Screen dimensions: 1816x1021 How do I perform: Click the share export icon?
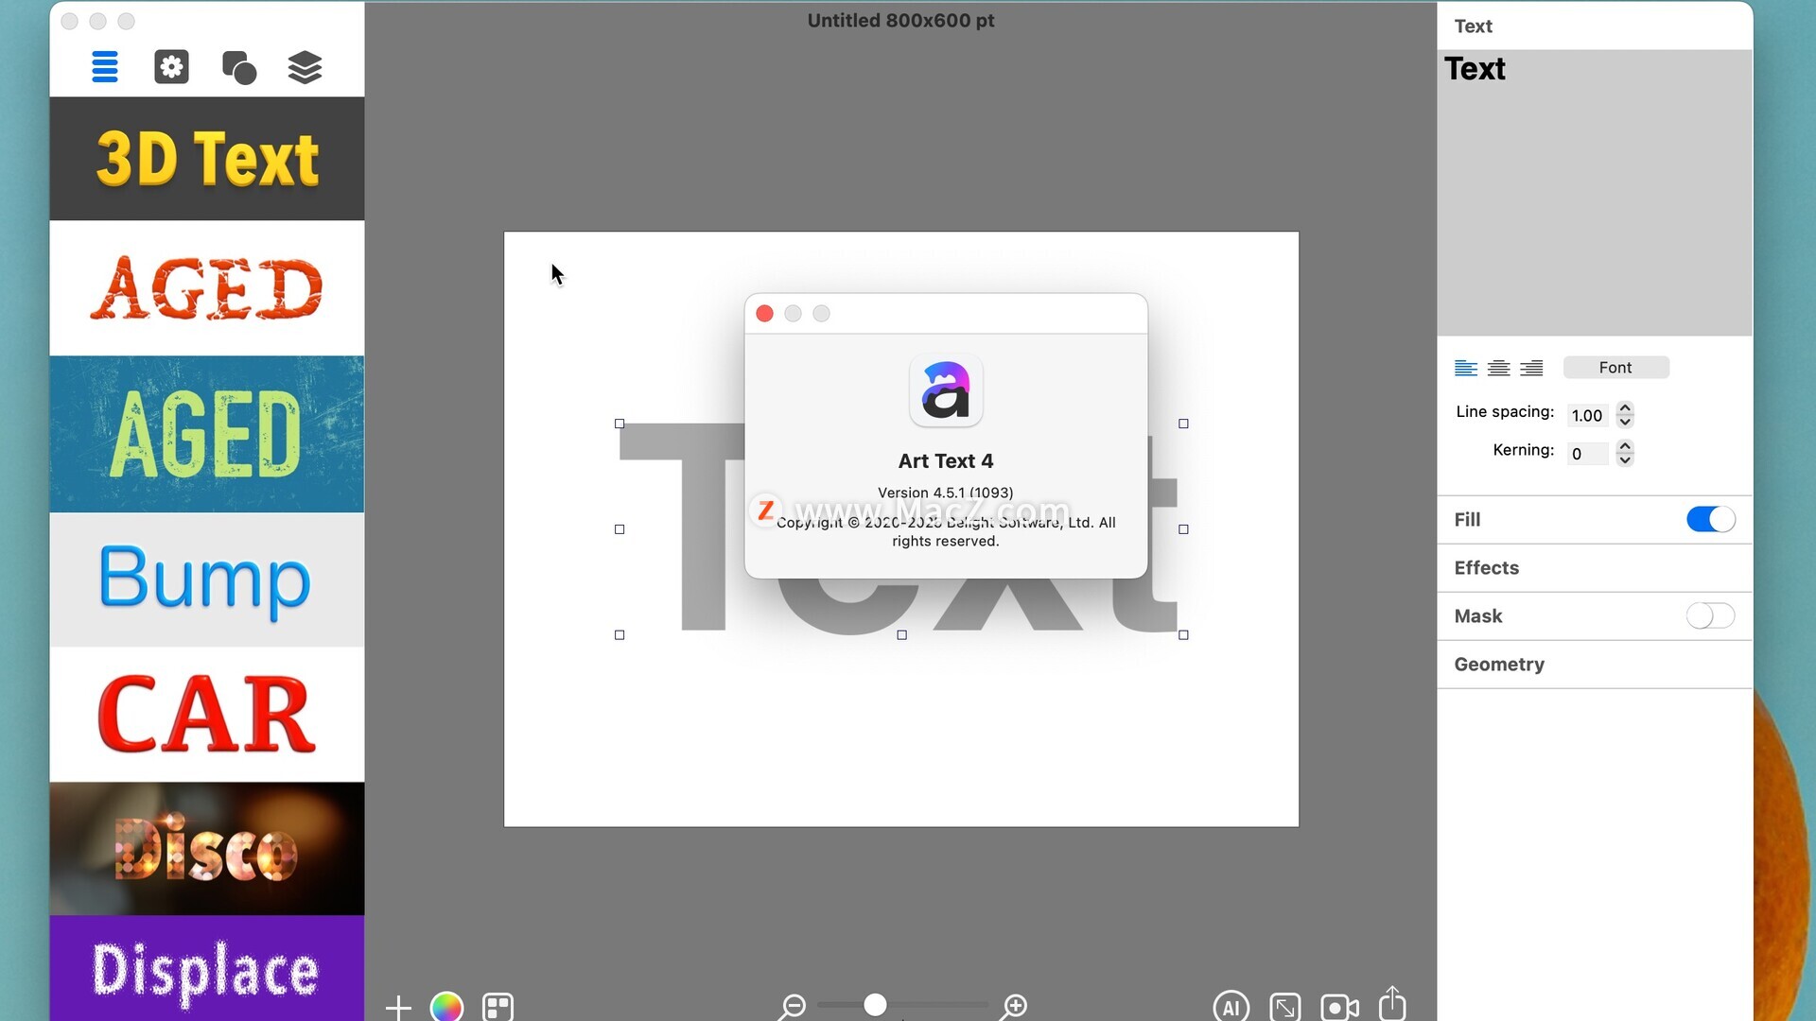(x=1392, y=1003)
